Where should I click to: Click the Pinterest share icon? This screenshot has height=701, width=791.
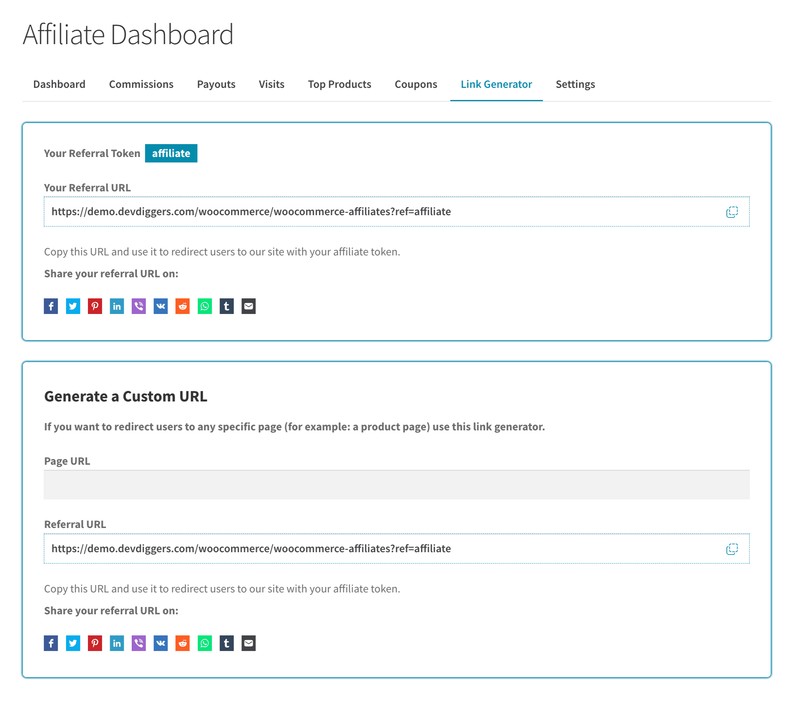point(95,306)
